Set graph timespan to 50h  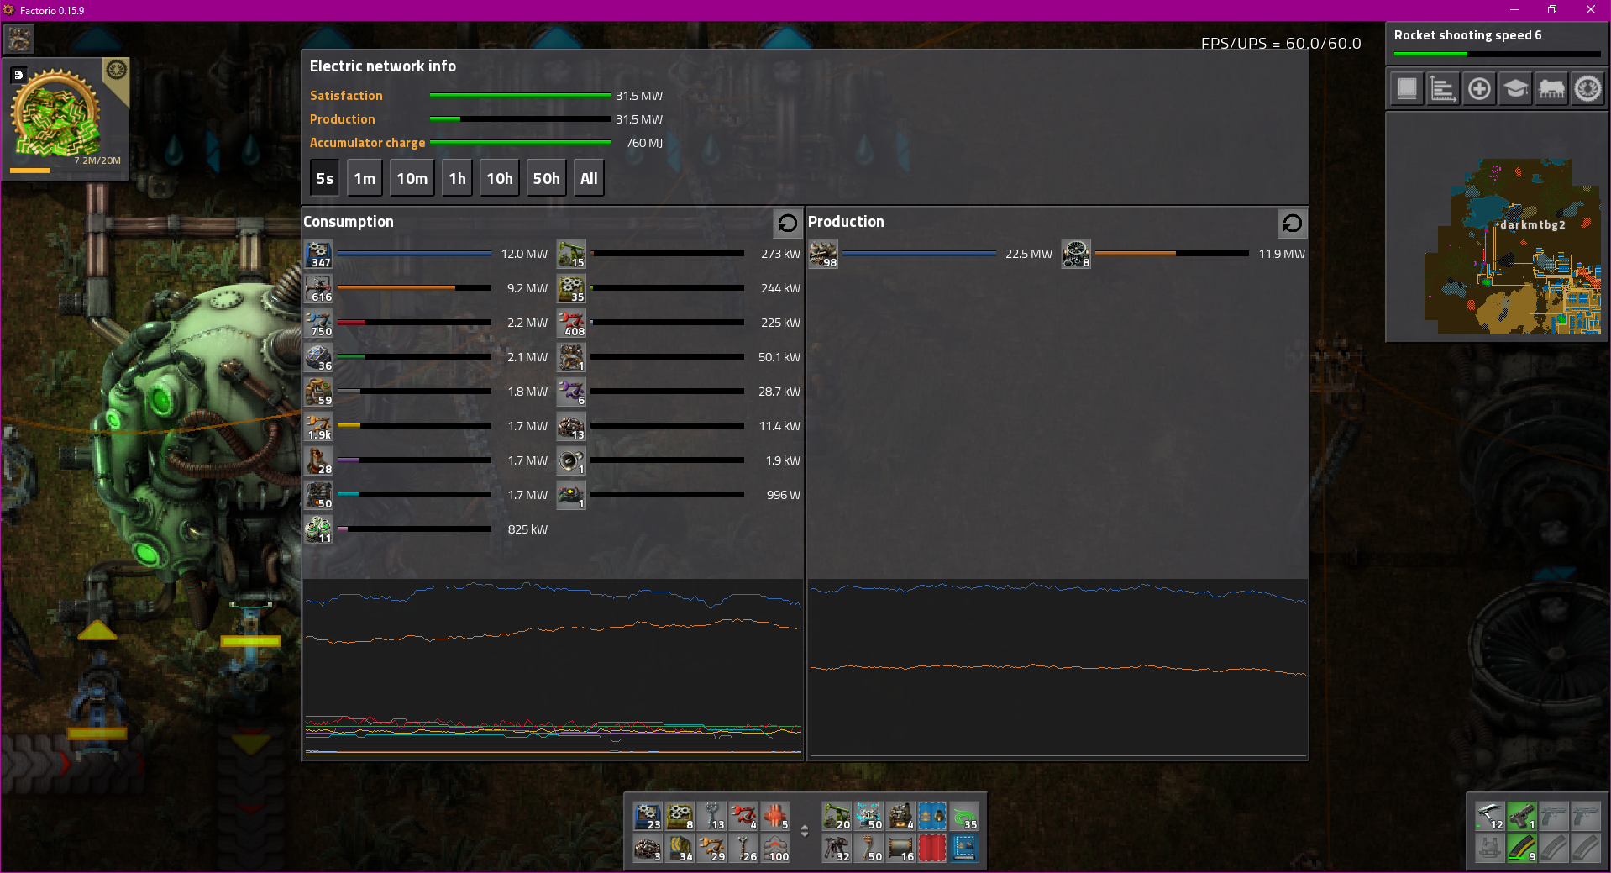point(547,178)
